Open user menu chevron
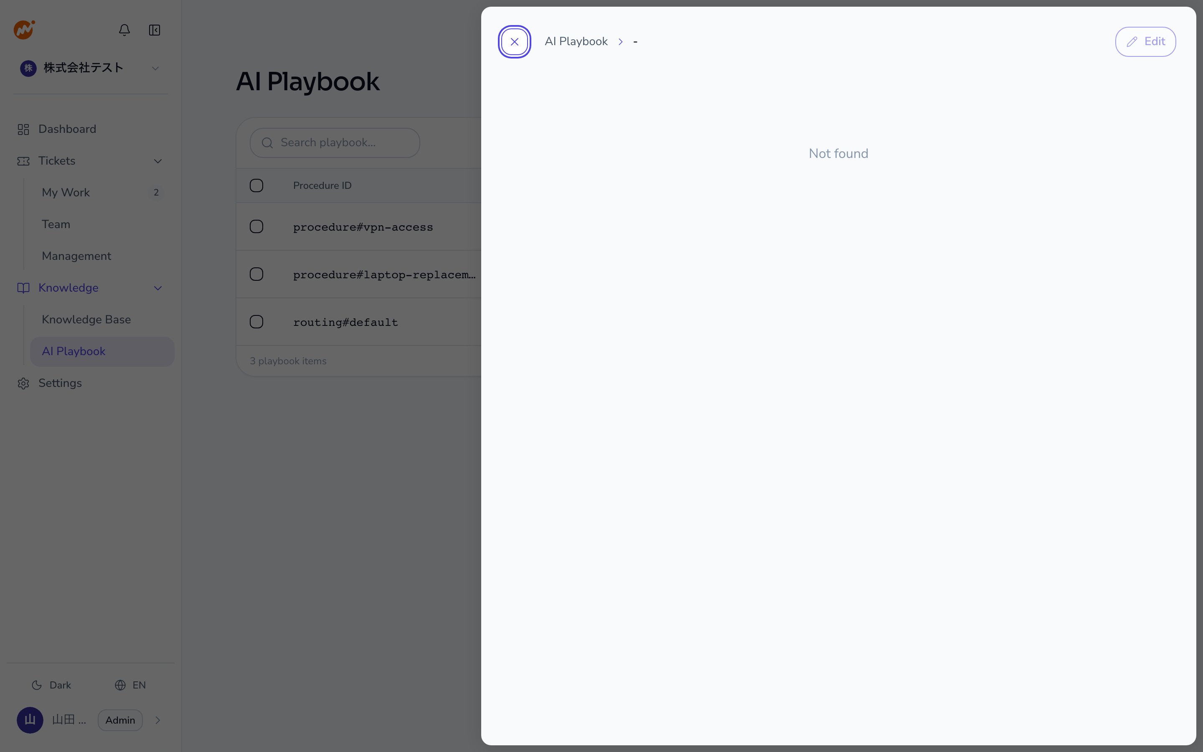1203x752 pixels. (157, 720)
